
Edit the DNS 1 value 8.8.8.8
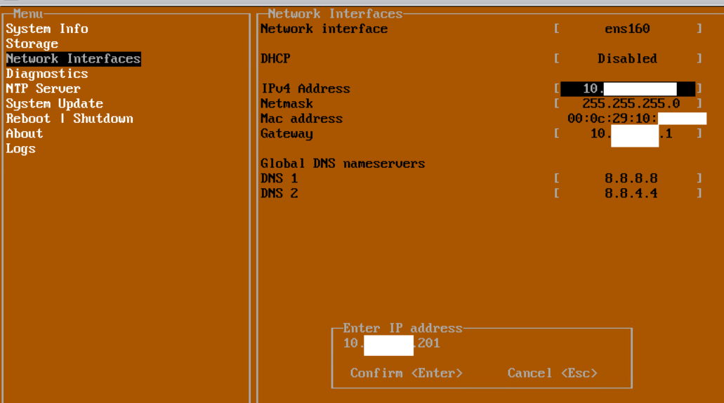pyautogui.click(x=631, y=178)
